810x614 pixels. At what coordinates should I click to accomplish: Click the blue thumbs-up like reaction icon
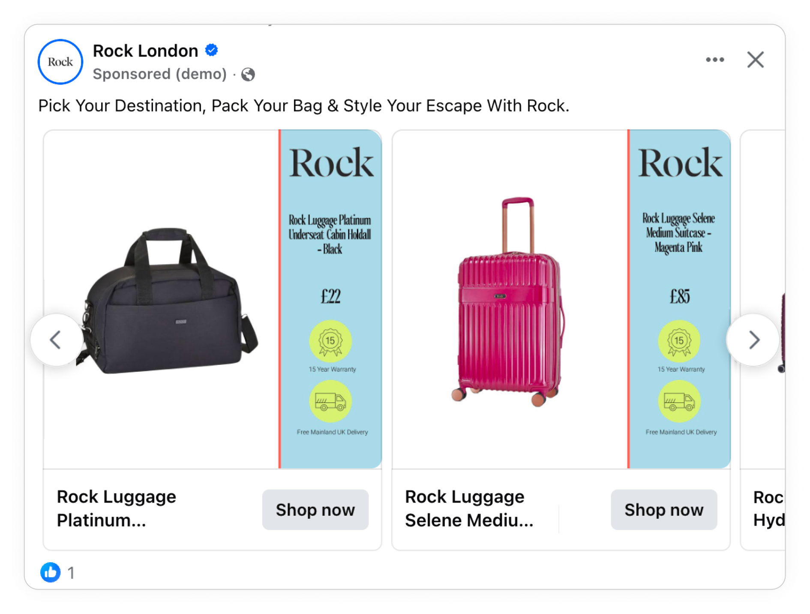(51, 572)
